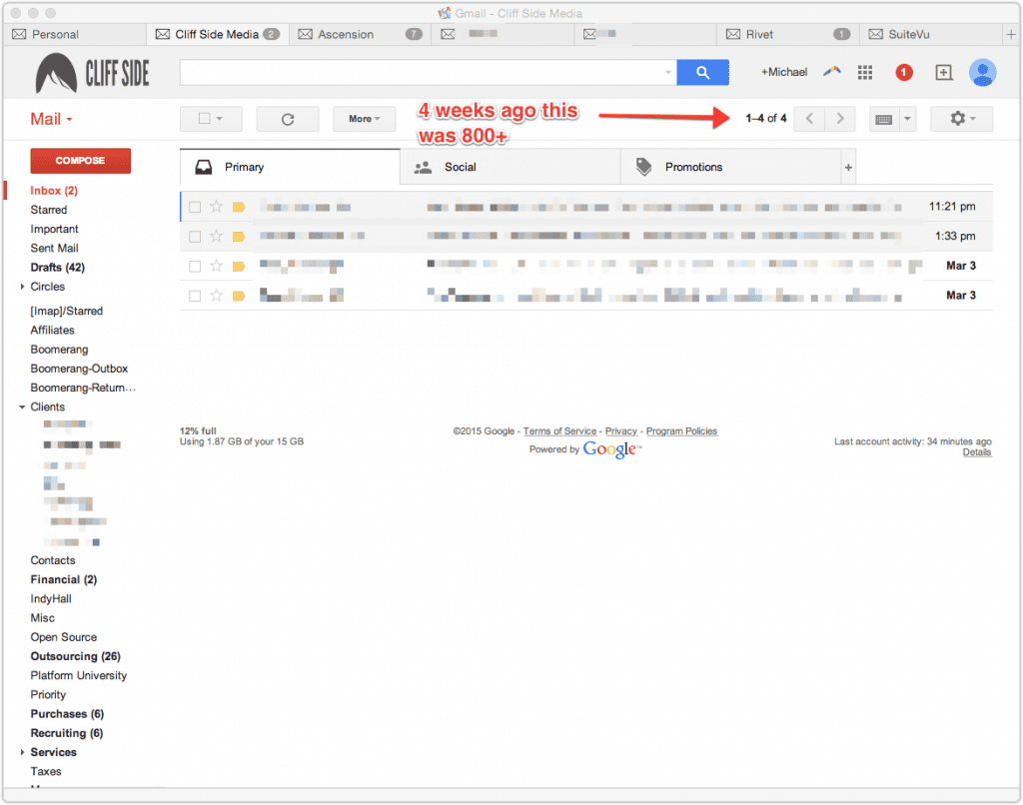Switch to the Social tab
This screenshot has height=805, width=1023.
pos(511,167)
